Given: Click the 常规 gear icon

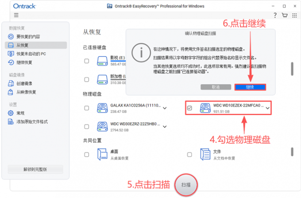Looking at the screenshot, I should click(11, 113).
